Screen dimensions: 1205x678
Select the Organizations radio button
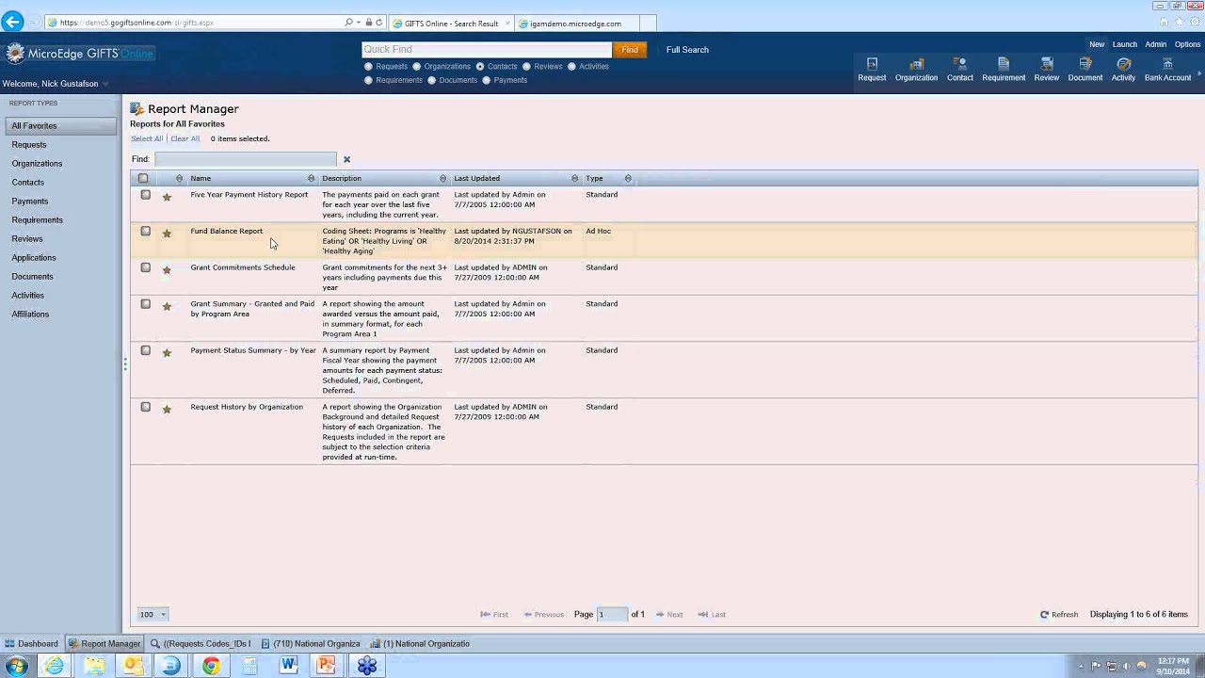[416, 66]
